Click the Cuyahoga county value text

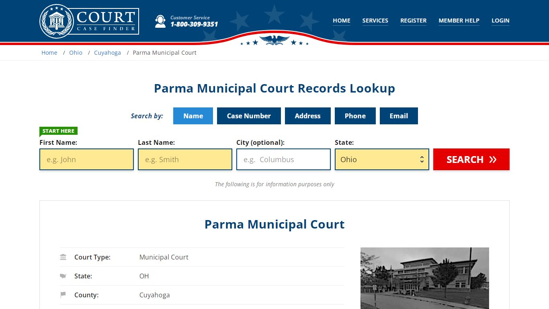coord(155,295)
